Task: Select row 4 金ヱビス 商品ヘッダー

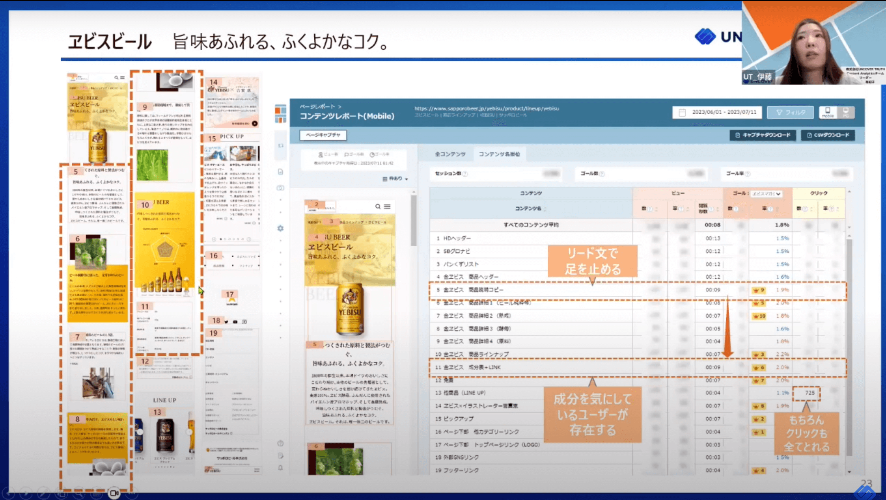Action: tap(637, 277)
